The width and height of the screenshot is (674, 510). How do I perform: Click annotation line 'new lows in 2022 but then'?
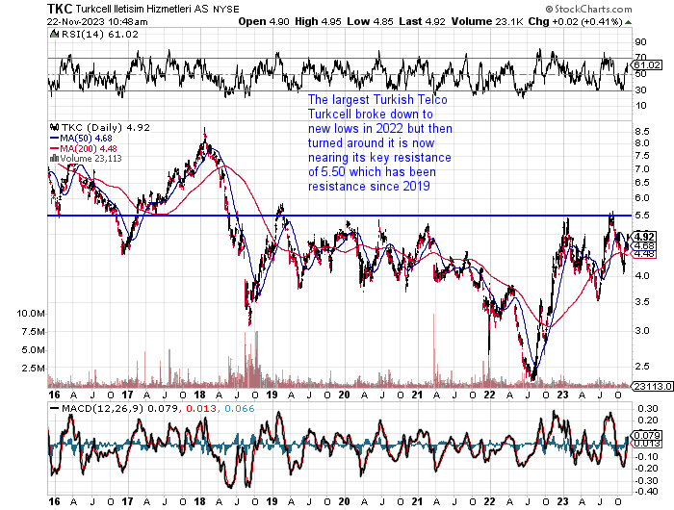point(380,129)
